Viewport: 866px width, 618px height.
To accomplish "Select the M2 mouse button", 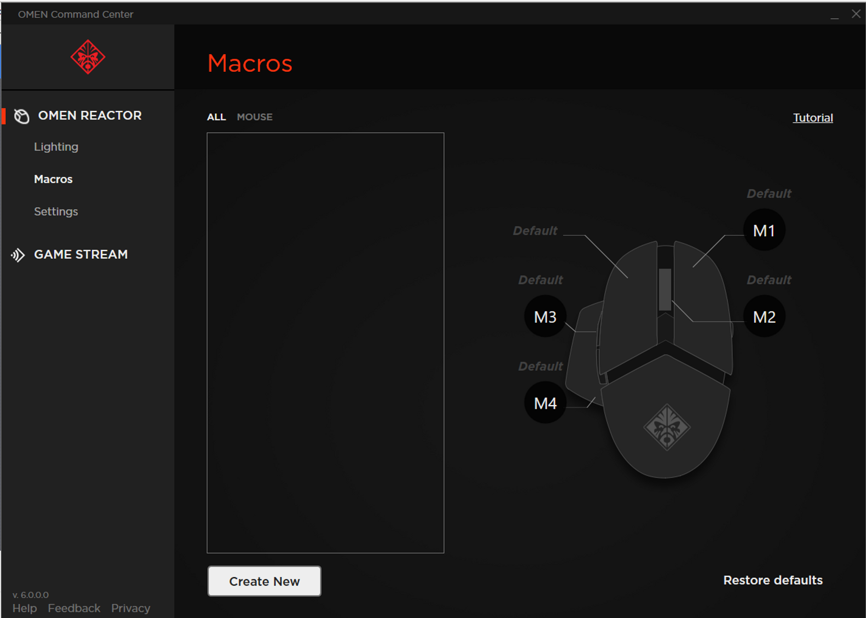I will (x=764, y=317).
